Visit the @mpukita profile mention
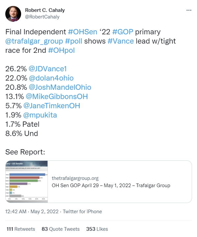 pos(40,115)
